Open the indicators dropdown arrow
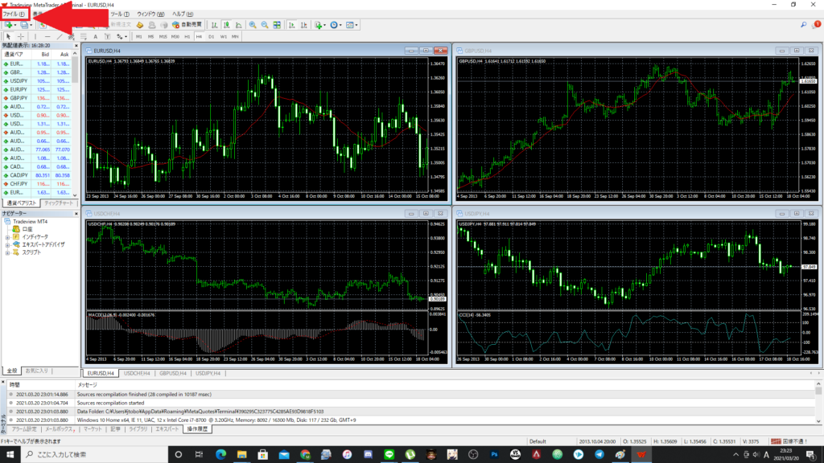The height and width of the screenshot is (463, 824). tap(325, 25)
